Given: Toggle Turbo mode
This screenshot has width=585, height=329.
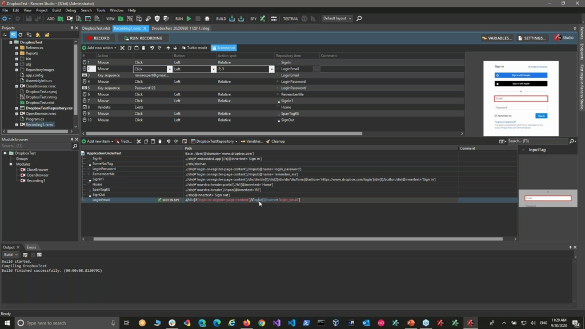Looking at the screenshot, I should click(x=194, y=48).
